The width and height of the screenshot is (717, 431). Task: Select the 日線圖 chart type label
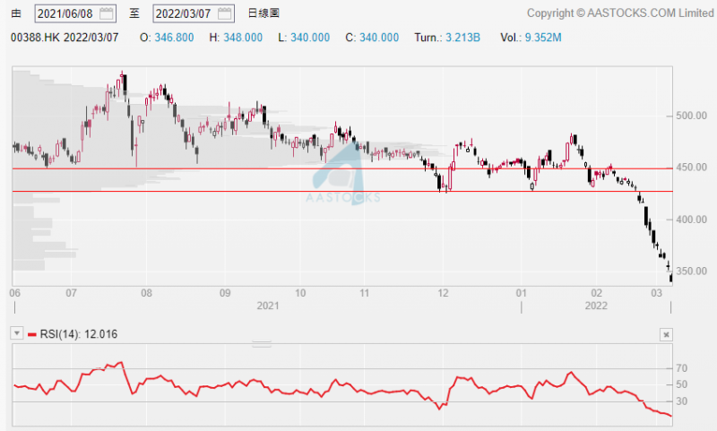[x=264, y=13]
